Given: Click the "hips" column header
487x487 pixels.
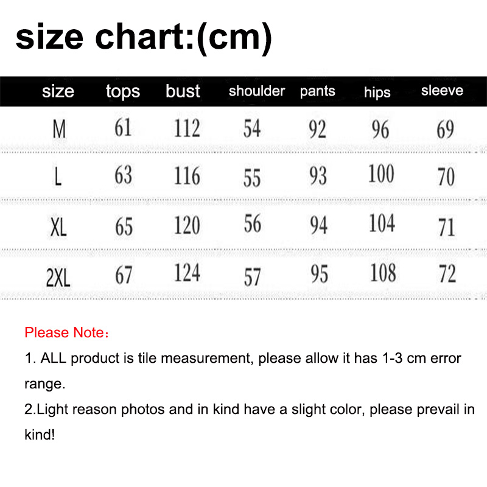Looking at the screenshot, I should pyautogui.click(x=377, y=93).
